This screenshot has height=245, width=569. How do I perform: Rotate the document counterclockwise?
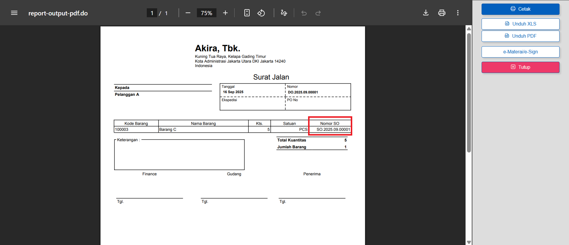pyautogui.click(x=261, y=13)
